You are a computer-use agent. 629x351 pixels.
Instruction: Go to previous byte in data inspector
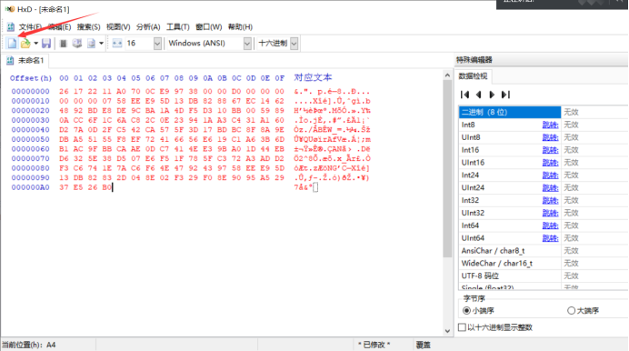tap(478, 95)
